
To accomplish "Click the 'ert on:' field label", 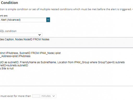I will coord(4,16).
